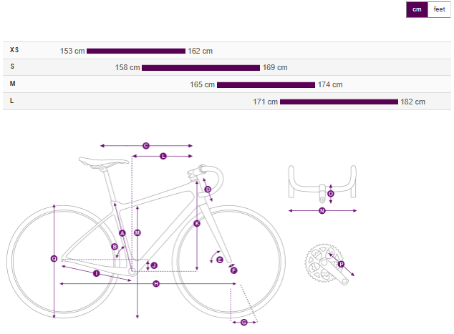Click the Q marker at the rear wheel
This screenshot has width=454, height=334.
[x=54, y=259]
